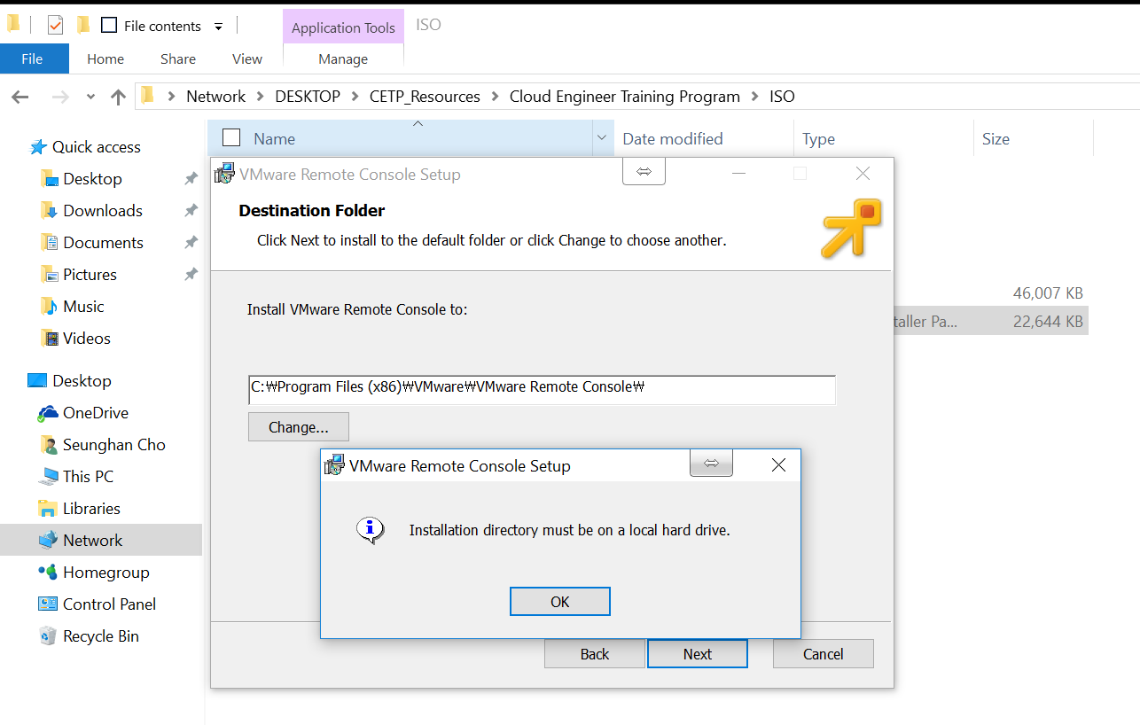1140x725 pixels.
Task: Select the Downloads folder icon in the sidebar
Action: [x=49, y=211]
